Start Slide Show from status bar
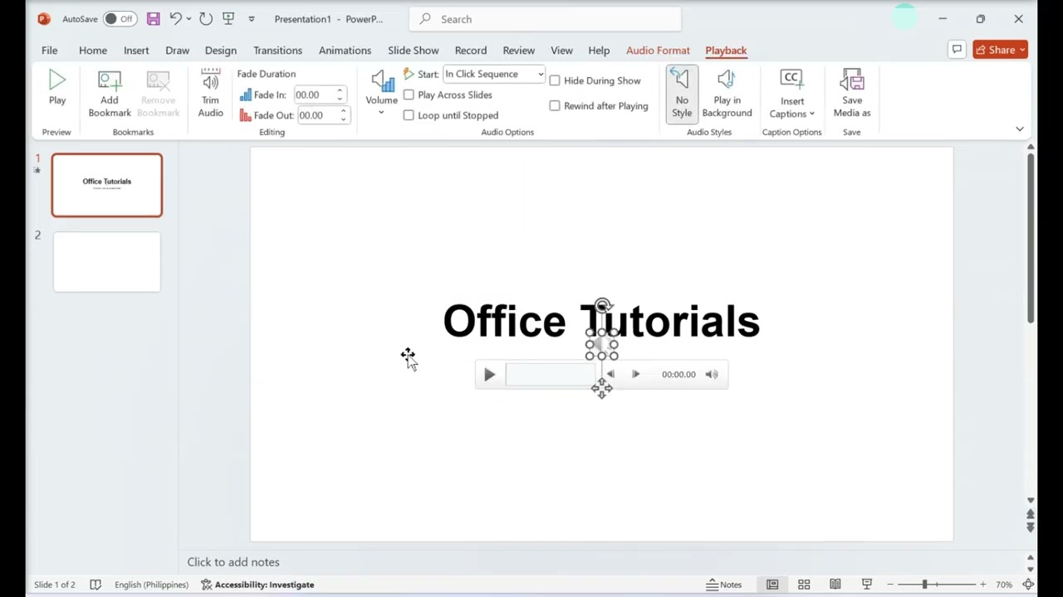The width and height of the screenshot is (1063, 597). 867,585
